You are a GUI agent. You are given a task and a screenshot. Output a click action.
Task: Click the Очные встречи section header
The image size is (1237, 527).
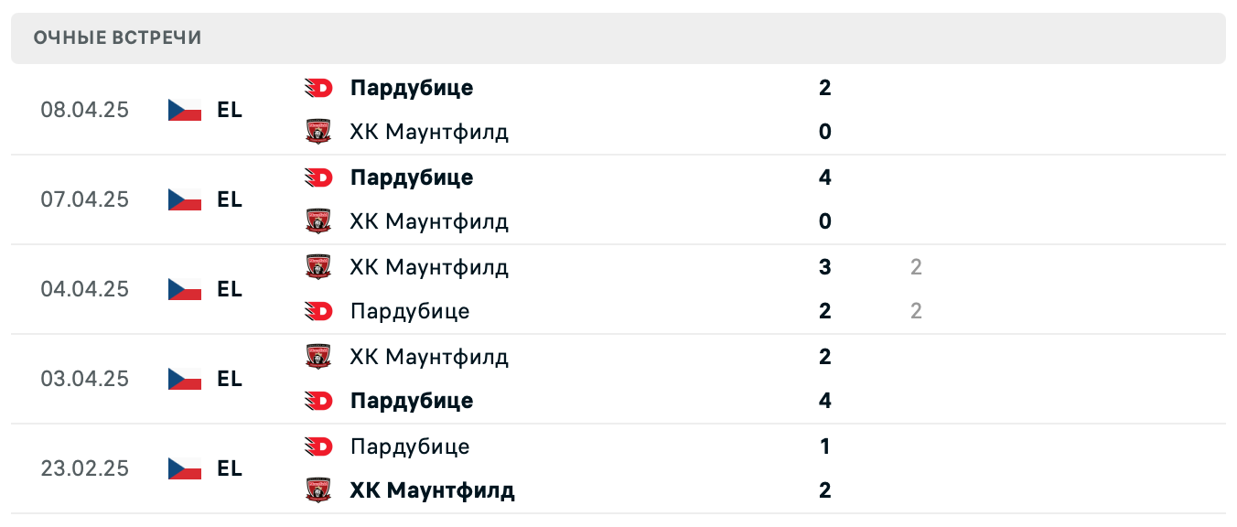click(118, 38)
